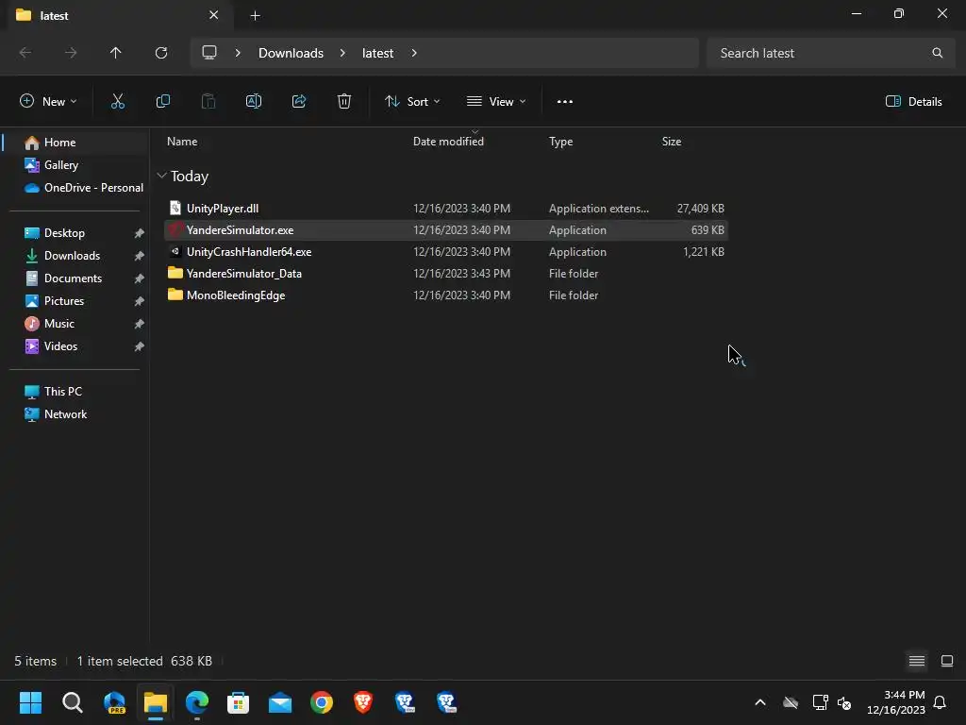Click the Forward navigation arrow
The width and height of the screenshot is (966, 725).
pos(71,53)
